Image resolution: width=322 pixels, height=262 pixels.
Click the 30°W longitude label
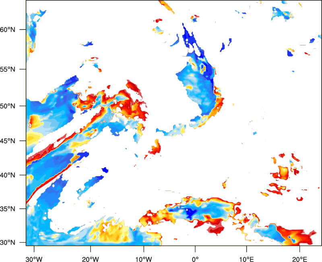point(34,259)
